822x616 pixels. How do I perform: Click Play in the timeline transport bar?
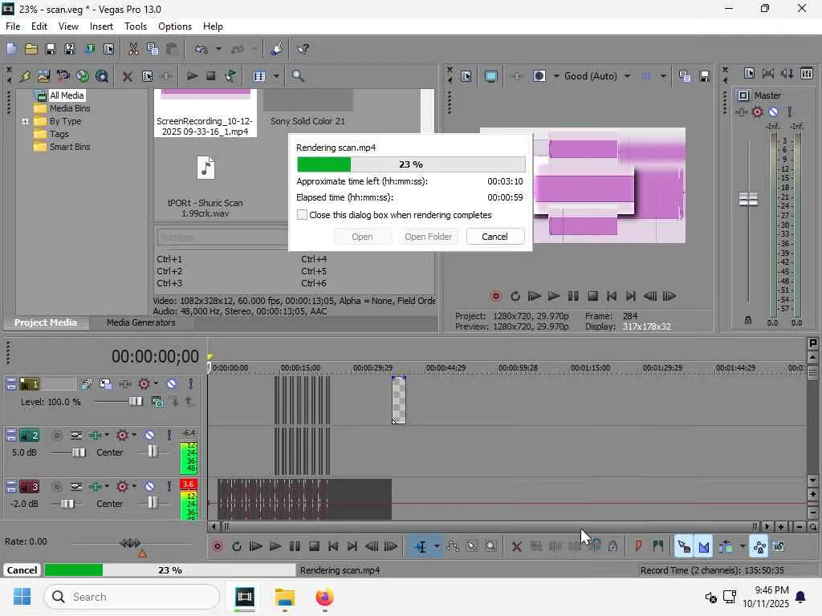275,547
